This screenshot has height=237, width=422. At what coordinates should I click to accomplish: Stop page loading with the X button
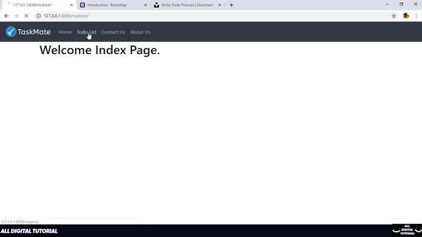[26, 16]
